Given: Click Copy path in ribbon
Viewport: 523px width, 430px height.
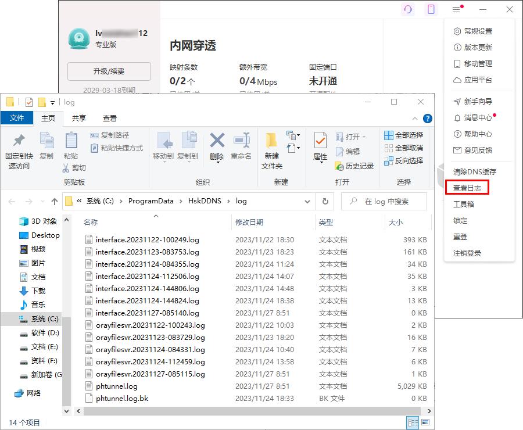Looking at the screenshot, I should [110, 135].
